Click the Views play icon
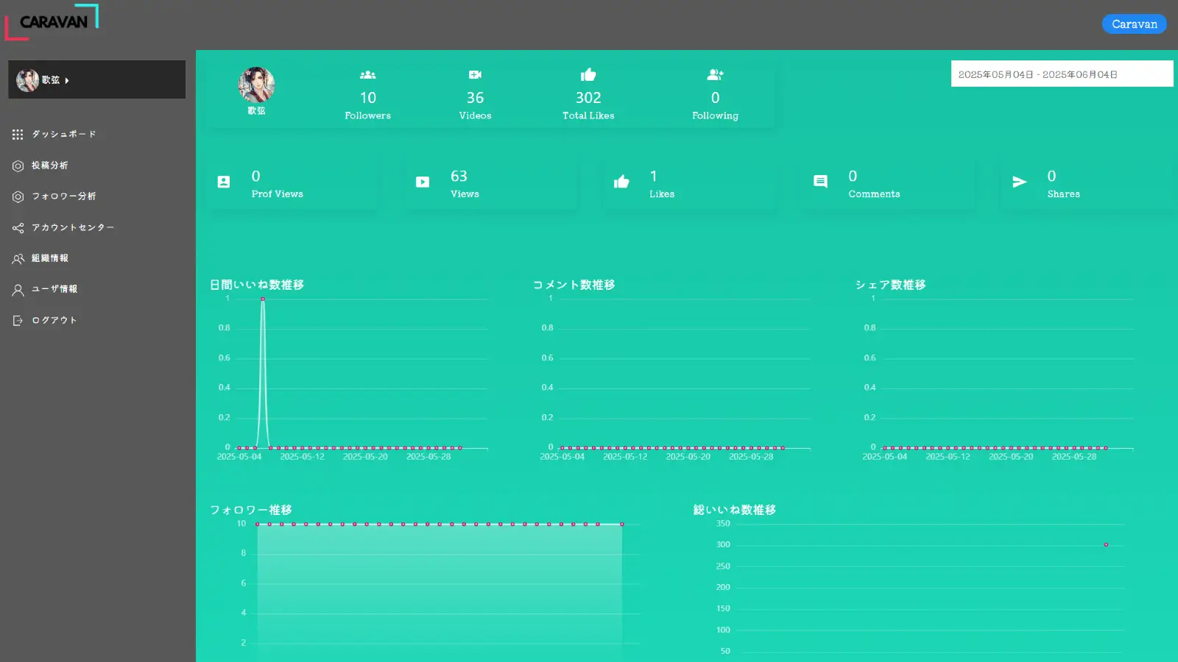 pos(423,182)
